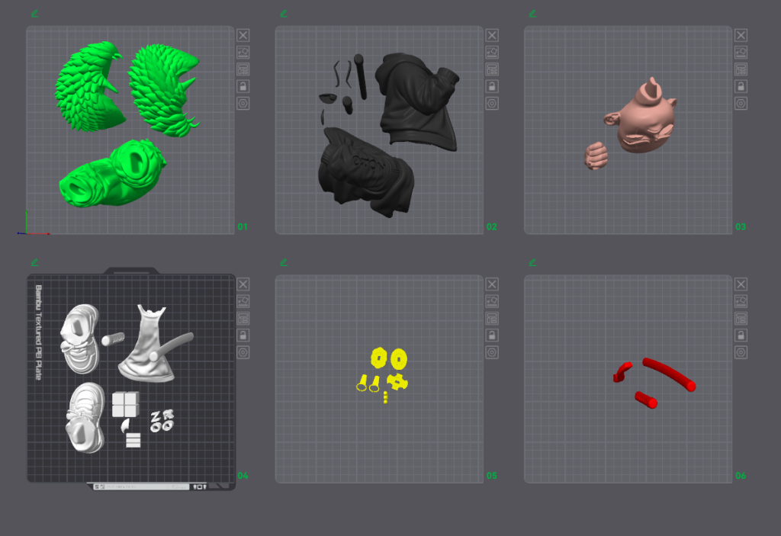
Task: Auto-orient objects on plate 04
Action: pos(243,301)
